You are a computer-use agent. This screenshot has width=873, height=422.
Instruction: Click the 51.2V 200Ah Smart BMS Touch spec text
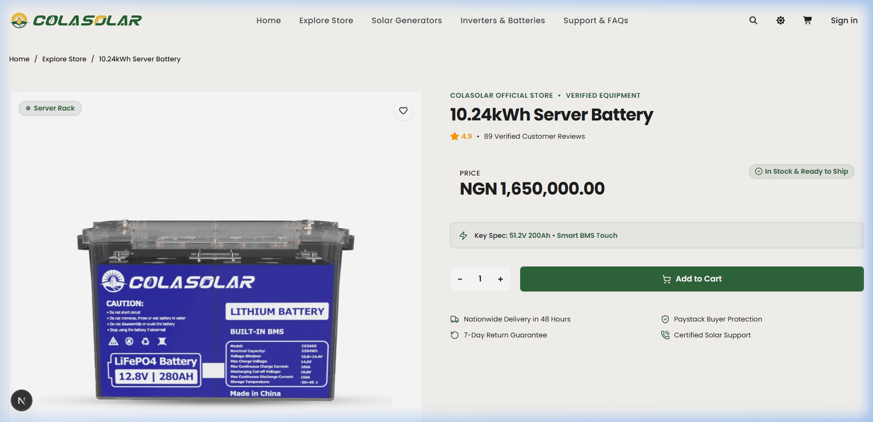[563, 236]
